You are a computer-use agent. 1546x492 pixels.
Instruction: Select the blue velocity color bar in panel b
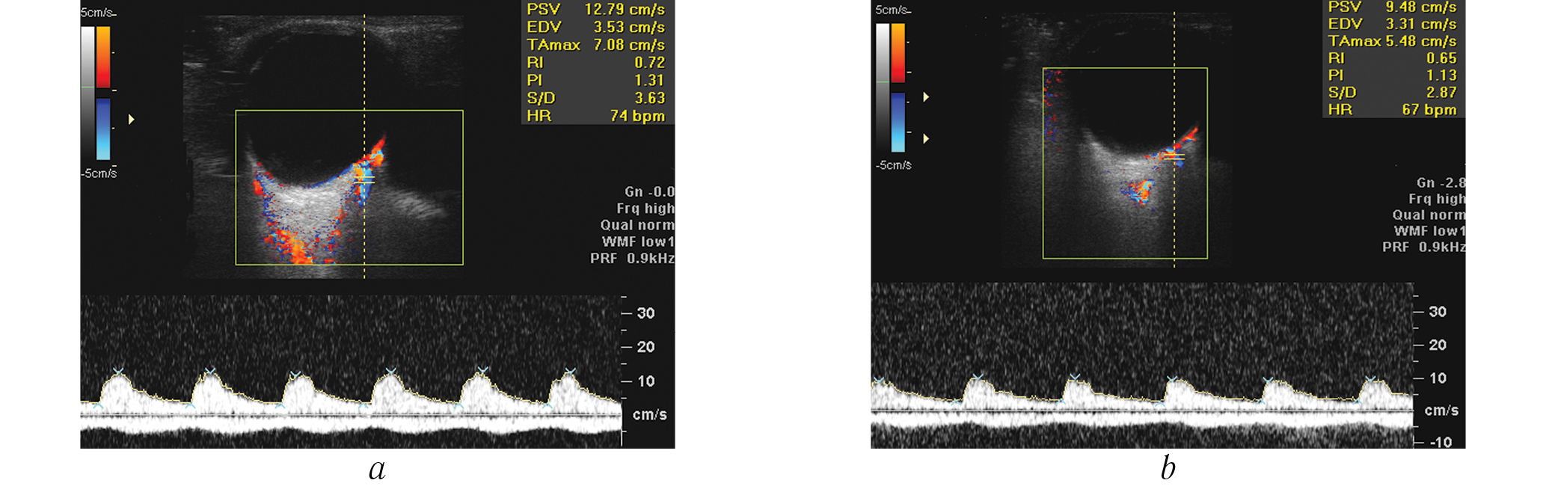point(898,122)
